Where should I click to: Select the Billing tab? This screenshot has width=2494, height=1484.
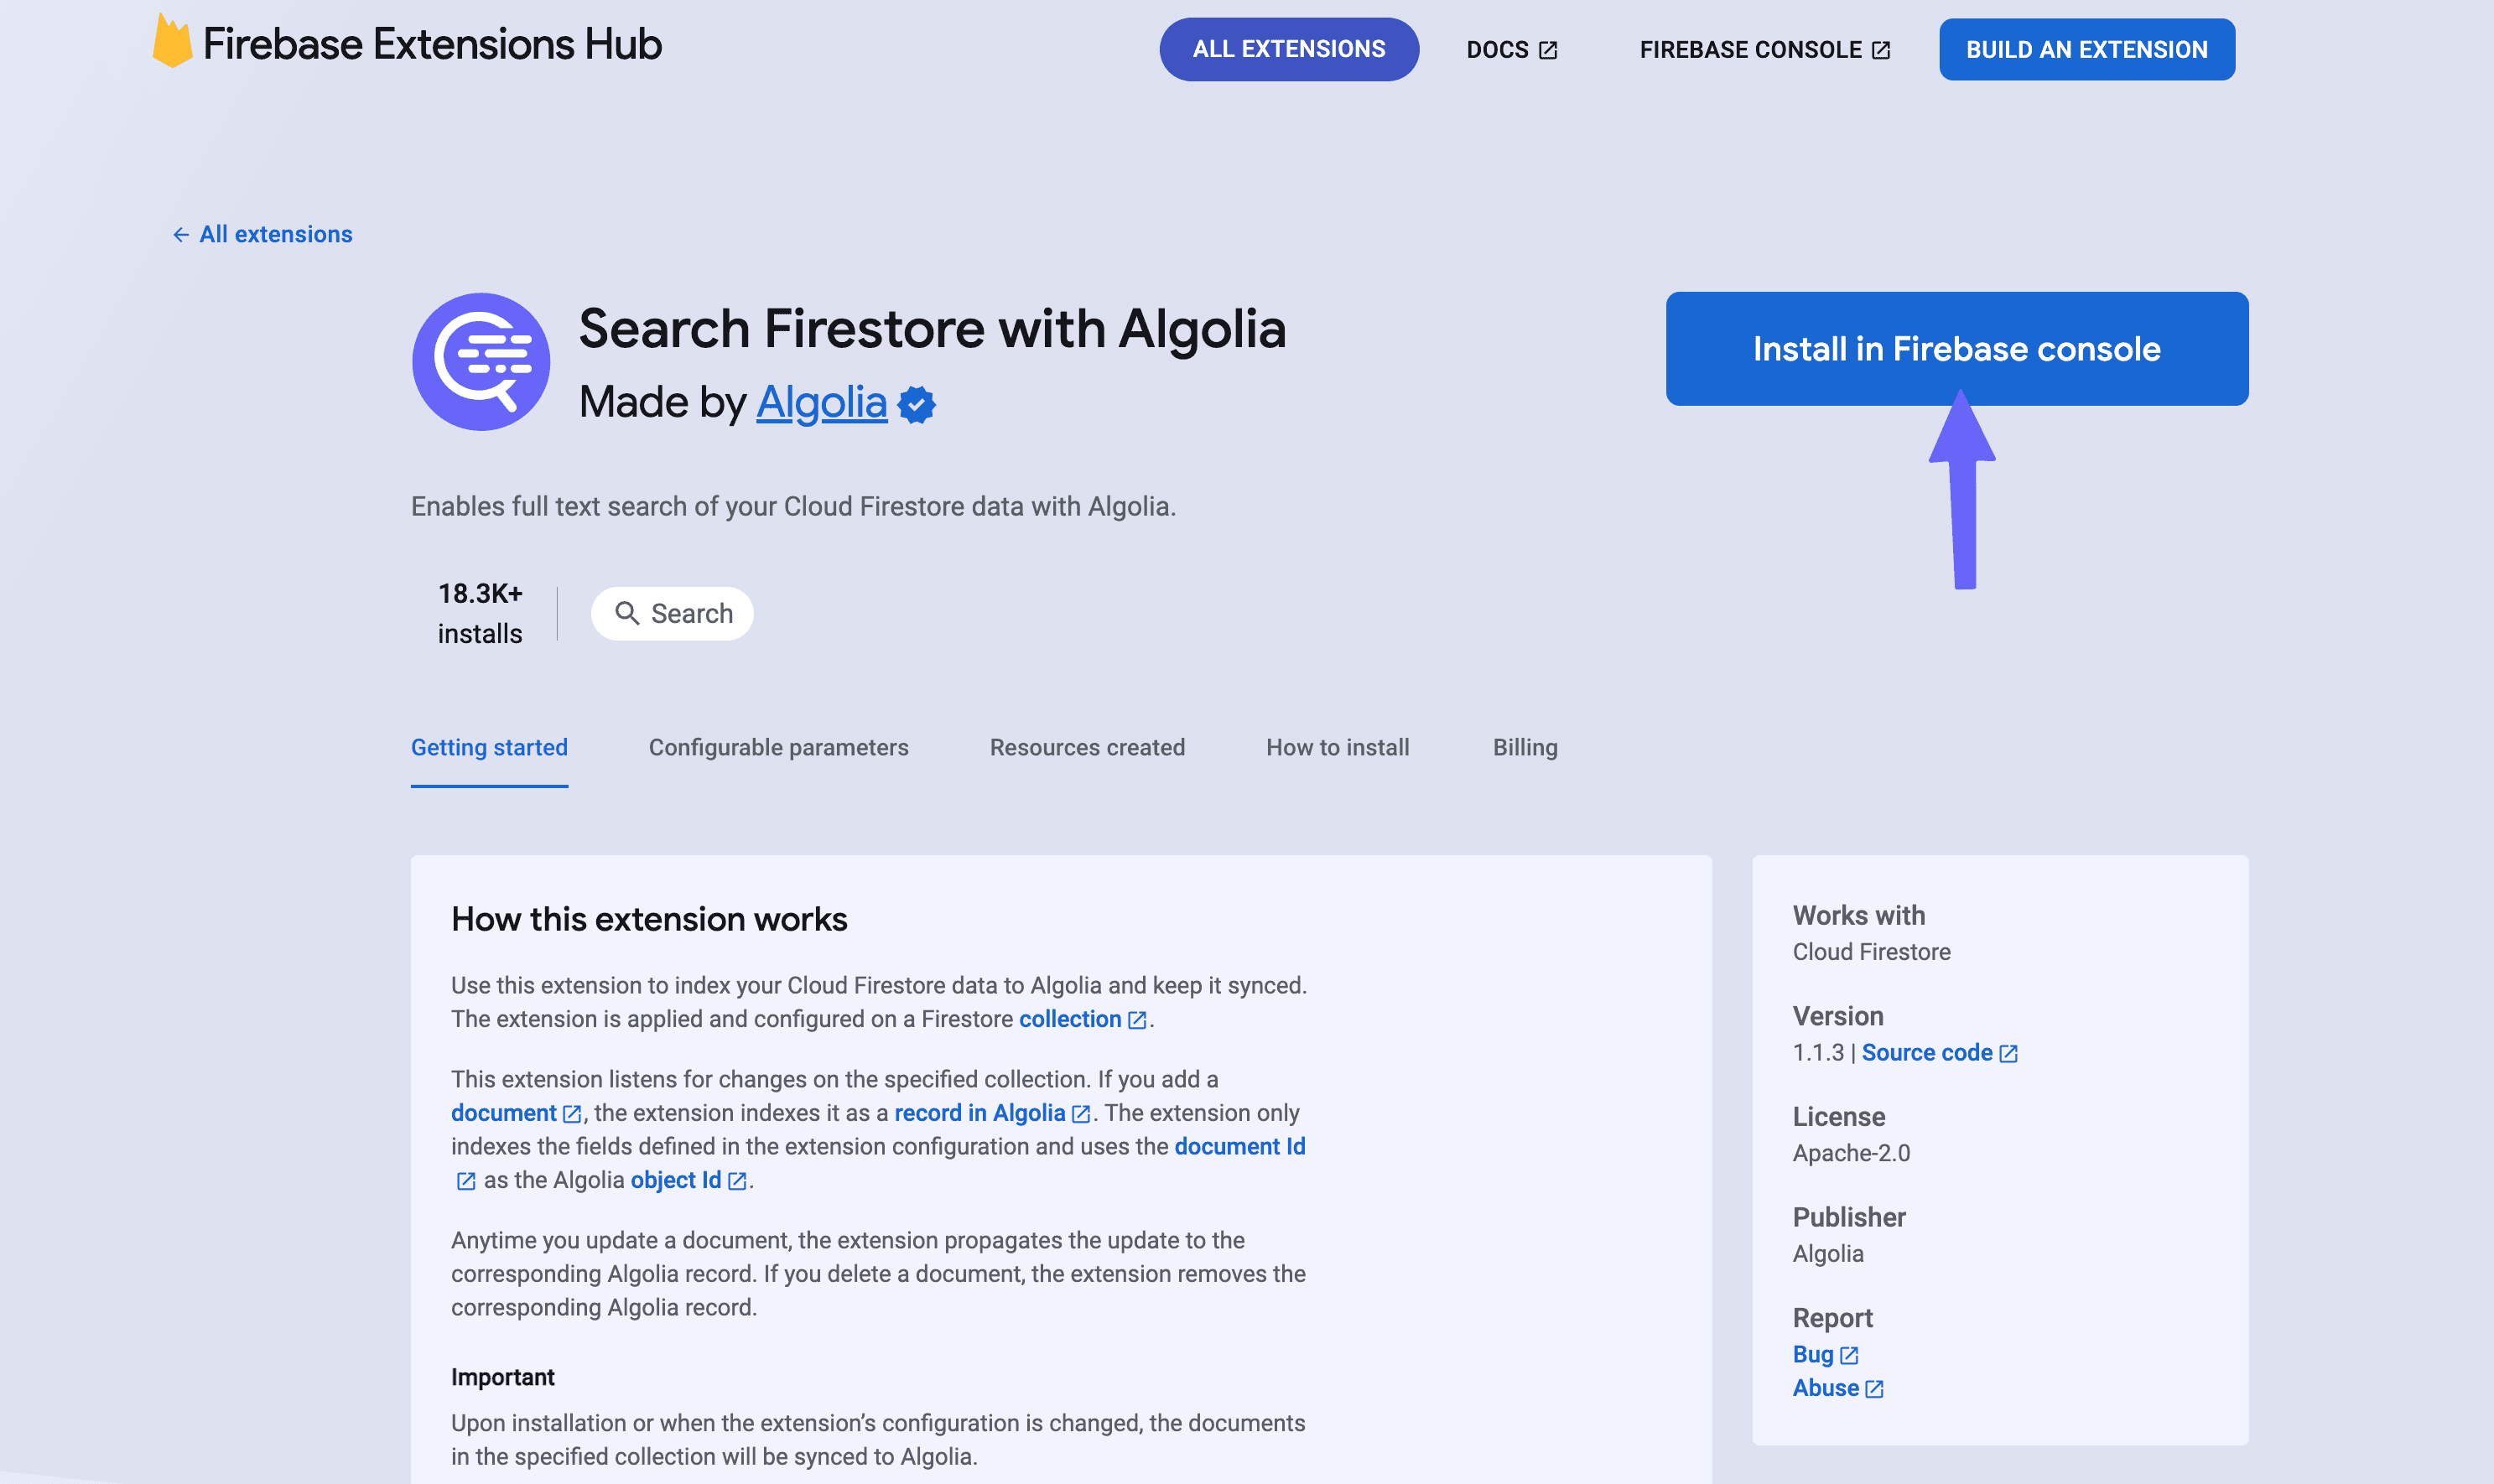[1524, 747]
